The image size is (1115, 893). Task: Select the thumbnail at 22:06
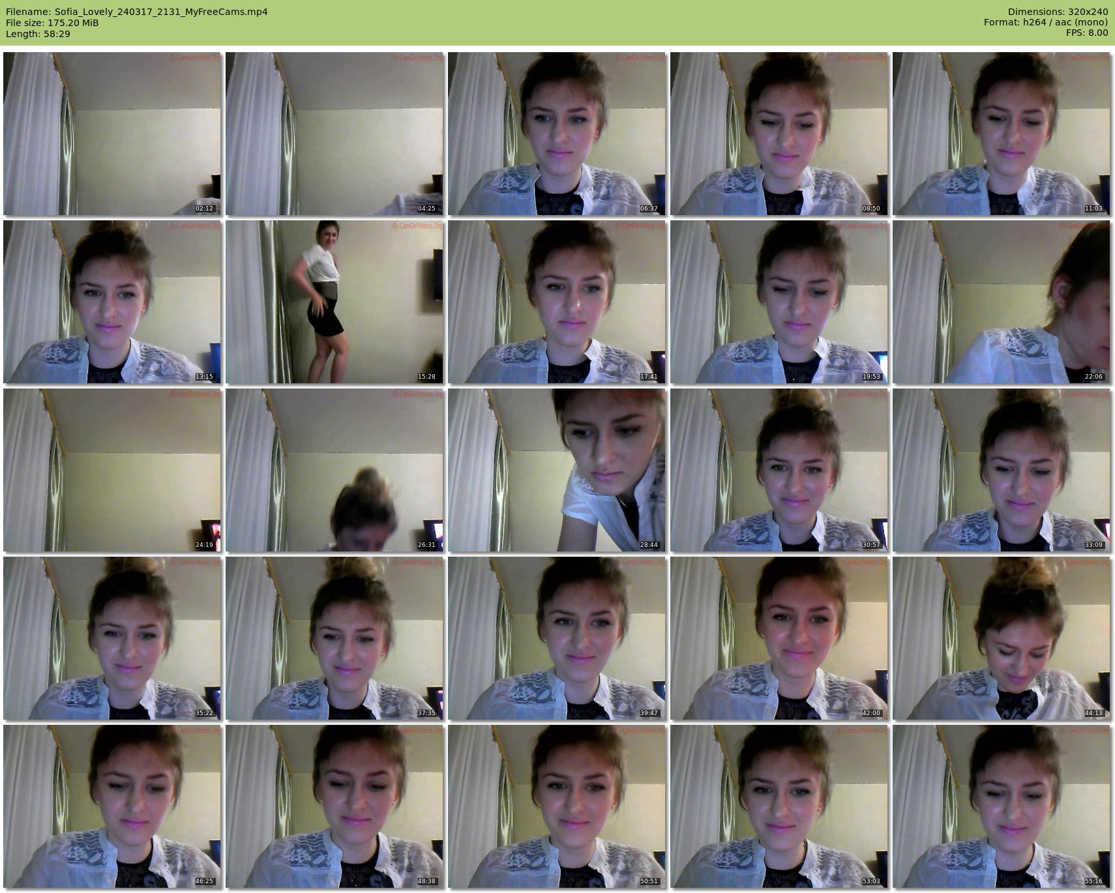click(1002, 302)
